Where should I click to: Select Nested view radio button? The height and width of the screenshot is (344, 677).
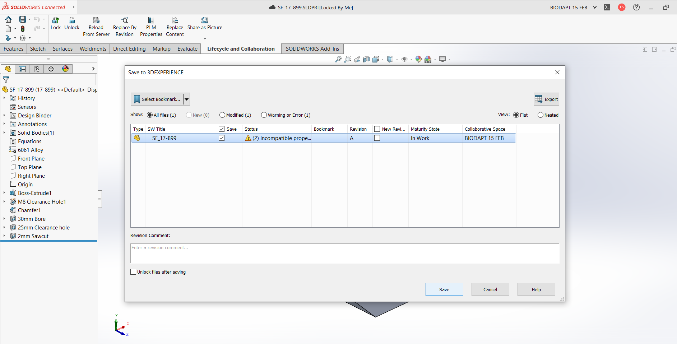[x=541, y=115]
